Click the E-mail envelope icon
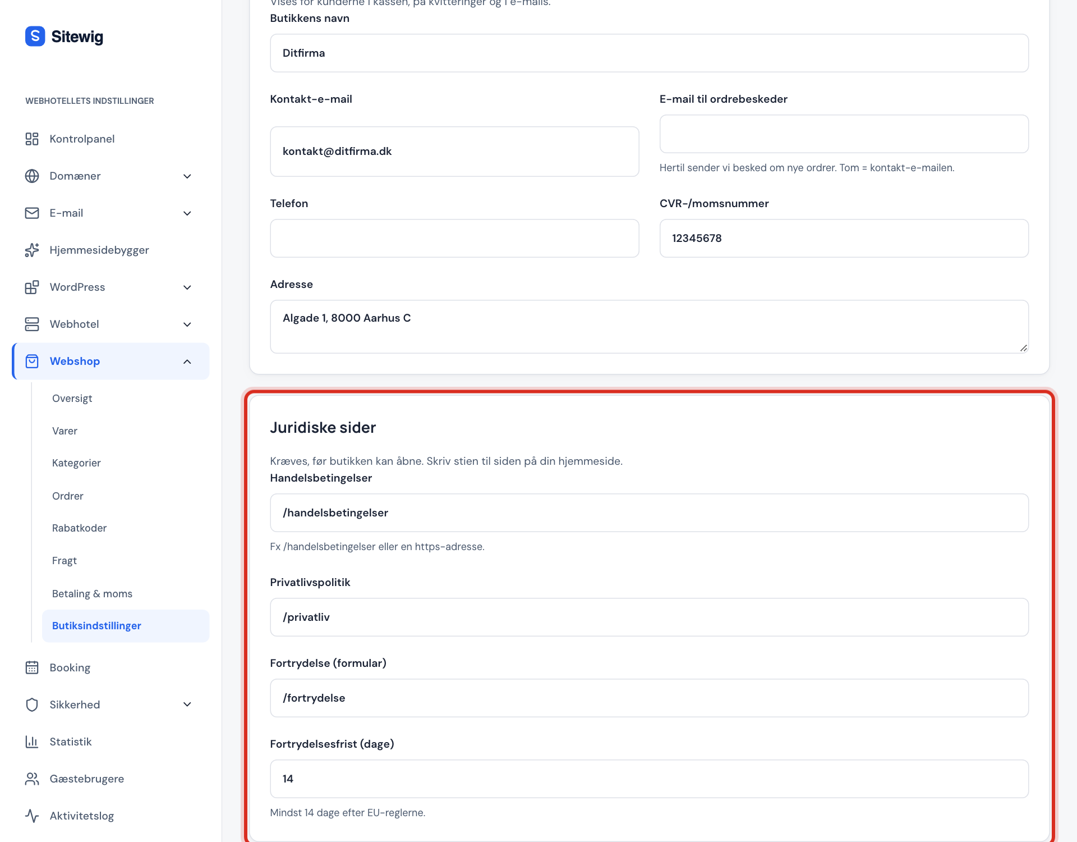This screenshot has height=842, width=1077. click(32, 213)
